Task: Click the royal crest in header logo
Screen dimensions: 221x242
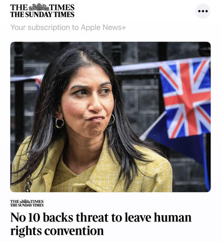Action: pos(39,7)
